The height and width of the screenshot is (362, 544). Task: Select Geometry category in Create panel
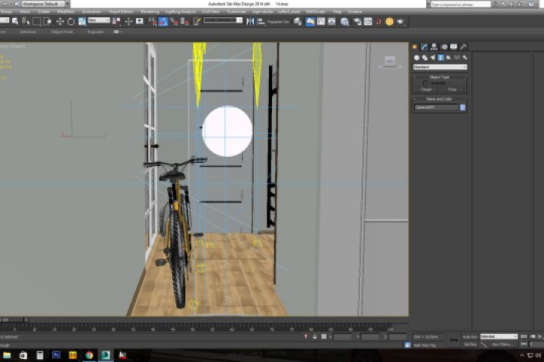tap(416, 58)
